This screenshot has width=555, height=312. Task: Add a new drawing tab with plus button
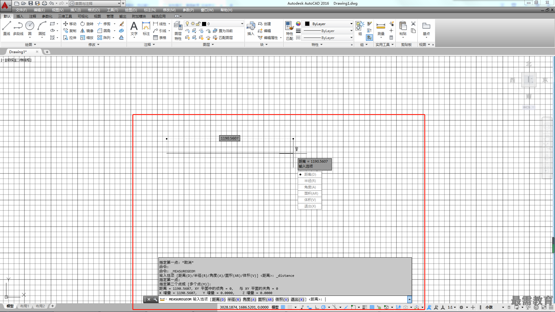click(47, 52)
